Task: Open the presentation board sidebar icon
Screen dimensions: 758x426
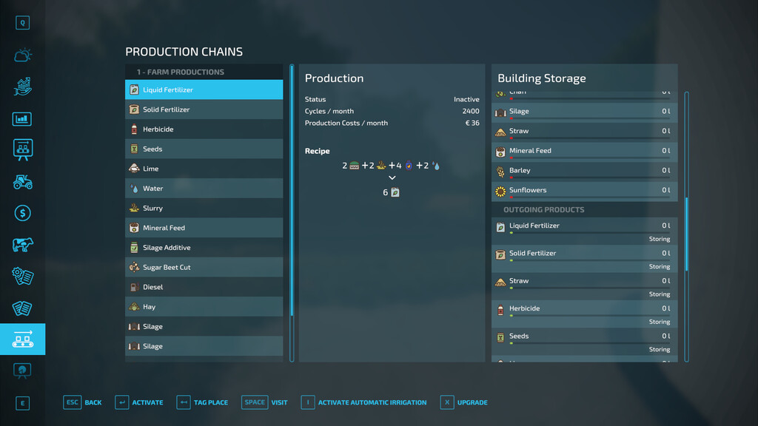Action: [23, 150]
